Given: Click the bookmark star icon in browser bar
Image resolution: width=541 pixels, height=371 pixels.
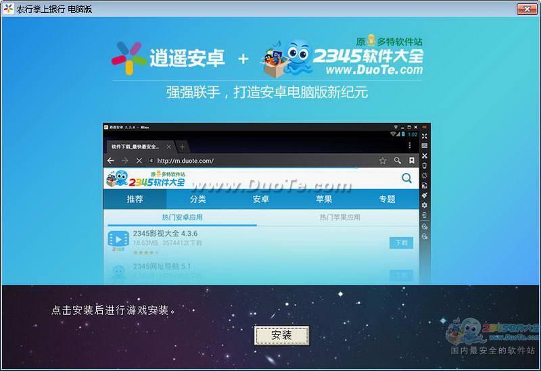Looking at the screenshot, I should pyautogui.click(x=383, y=161).
